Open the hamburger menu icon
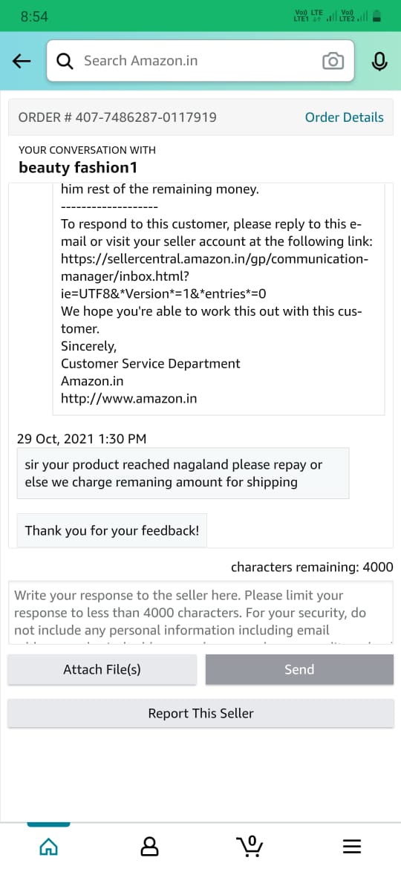 pos(352,846)
